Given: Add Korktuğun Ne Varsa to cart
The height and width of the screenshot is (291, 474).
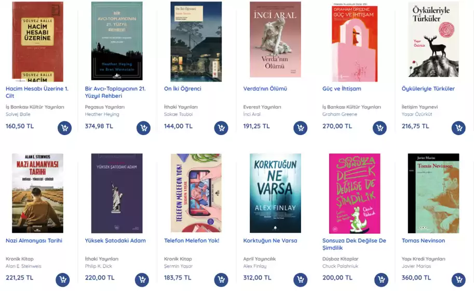Looking at the screenshot, I should (300, 280).
